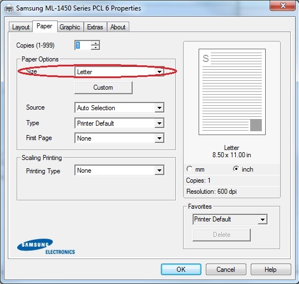Viewport: 299px width, 284px height.
Task: Open Help for printer properties
Action: [x=271, y=270]
